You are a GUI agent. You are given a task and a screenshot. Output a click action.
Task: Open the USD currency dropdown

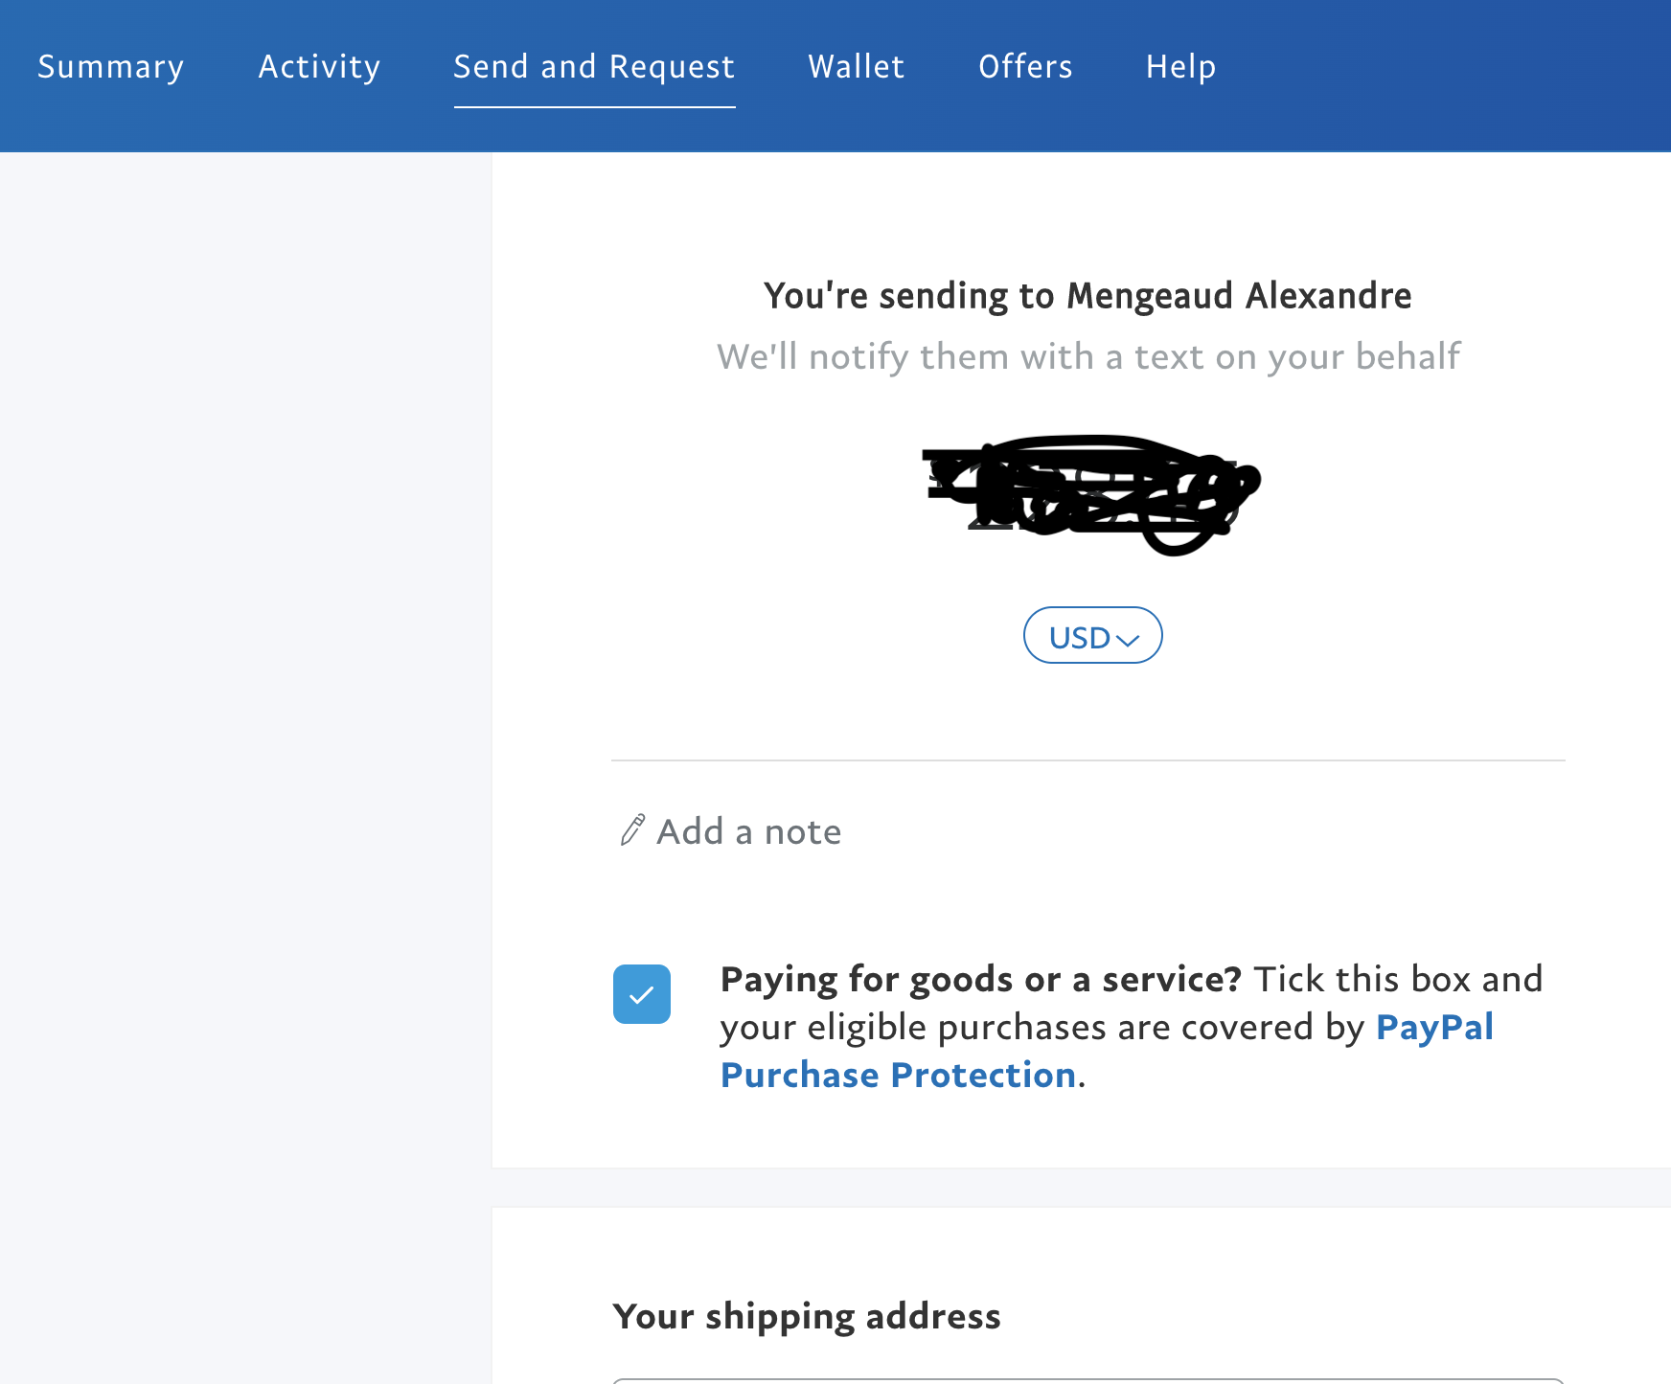pyautogui.click(x=1092, y=636)
